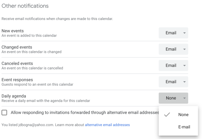Image resolution: width=202 pixels, height=139 pixels.
Task: Click the 'Allow responding to invitations' label text
Action: 85,113
